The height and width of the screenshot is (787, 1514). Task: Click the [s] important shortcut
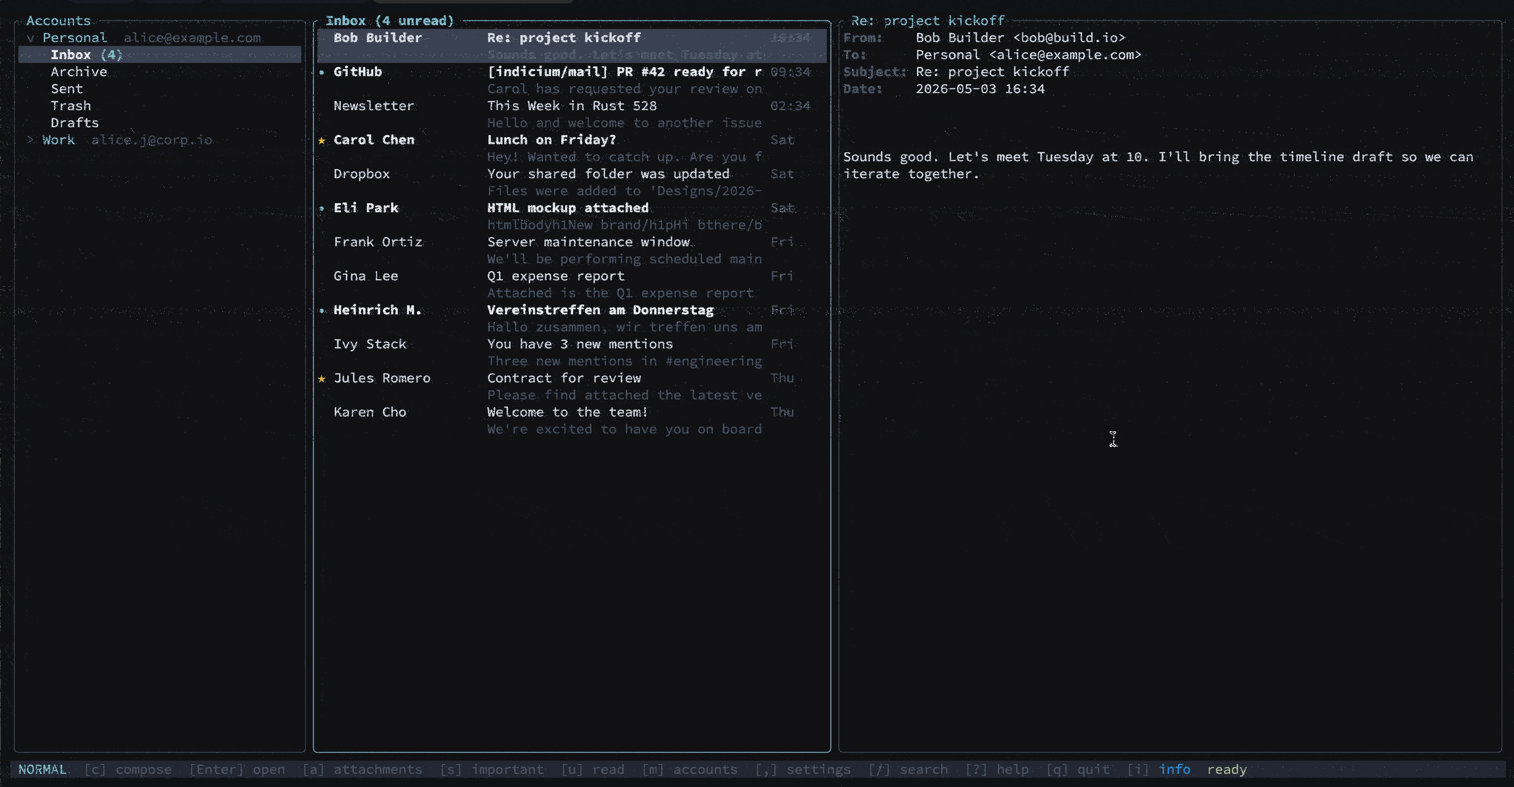[491, 770]
